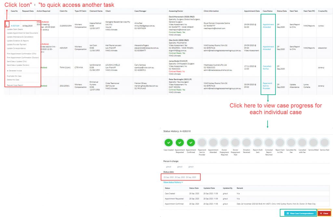Click the Report Draft Sent progress circle
Screen dimensions: 333x217
click(x=258, y=142)
